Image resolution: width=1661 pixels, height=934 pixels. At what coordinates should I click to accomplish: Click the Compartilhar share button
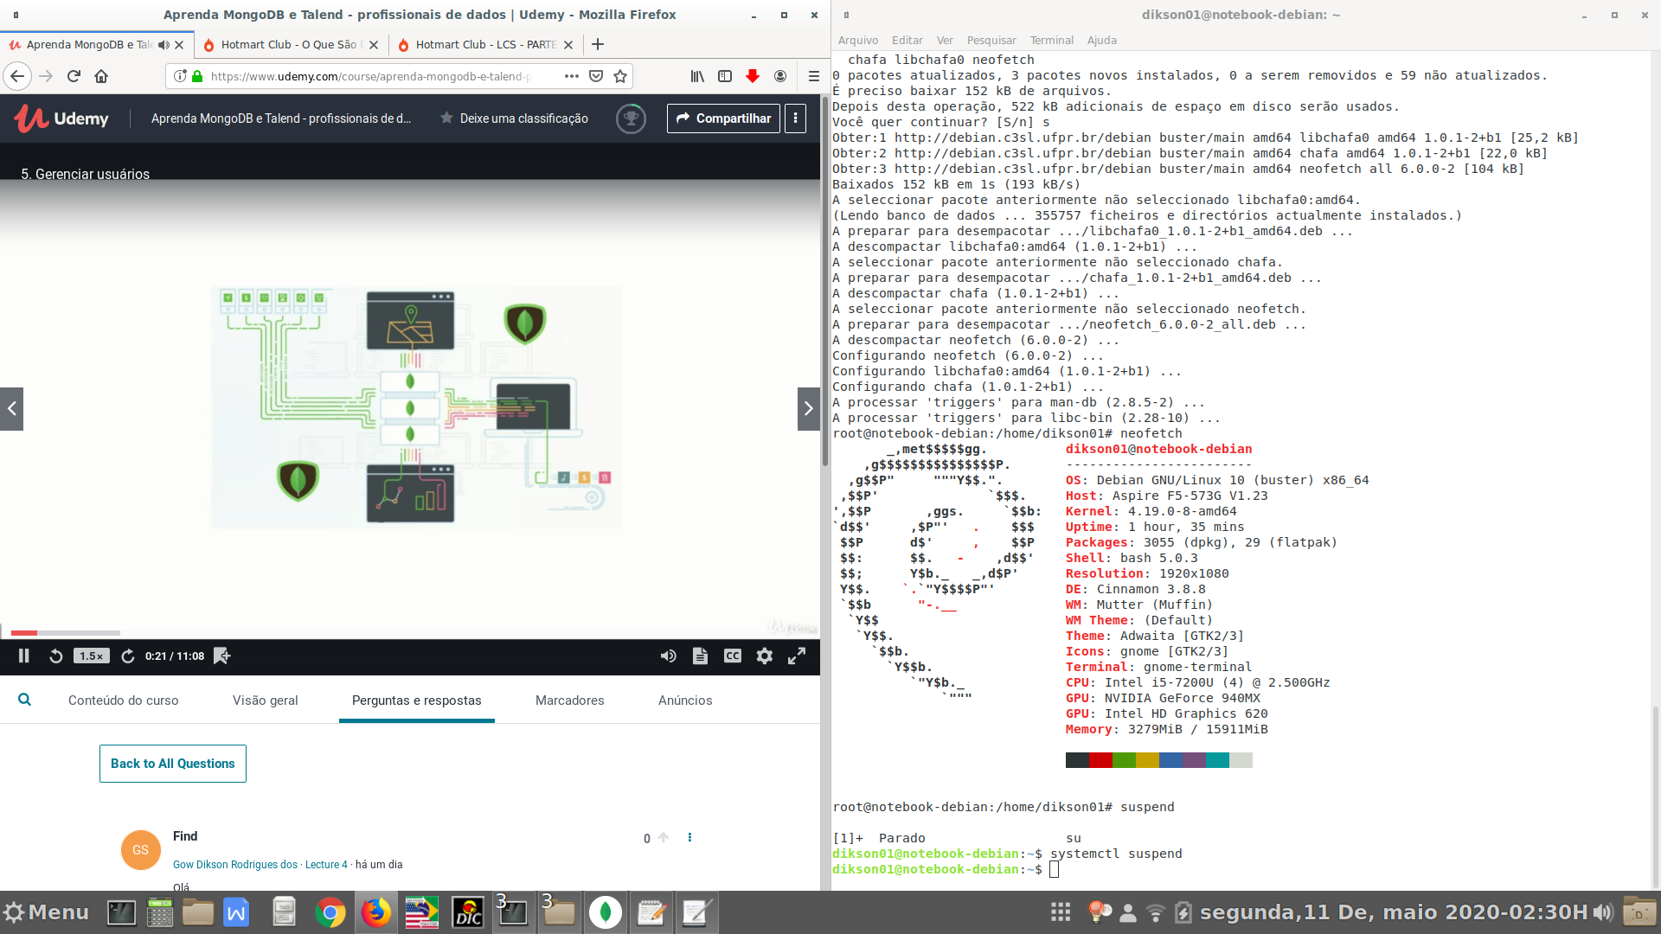tap(723, 118)
